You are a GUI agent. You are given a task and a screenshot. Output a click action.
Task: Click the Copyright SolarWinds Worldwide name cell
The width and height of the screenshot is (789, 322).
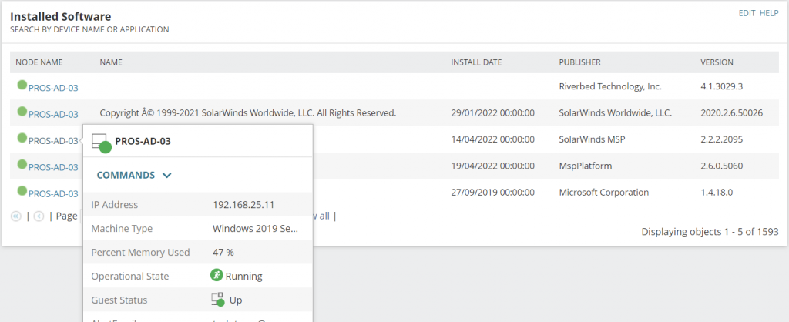tap(248, 113)
